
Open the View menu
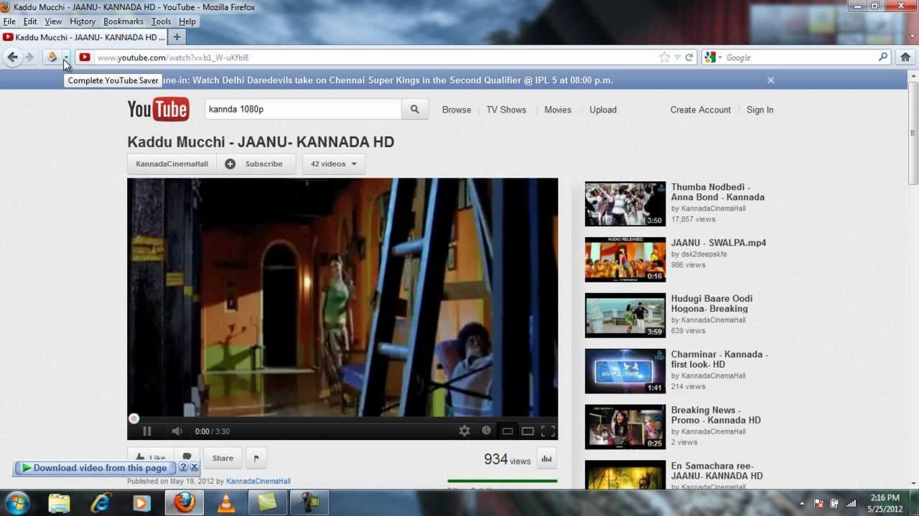click(x=53, y=21)
